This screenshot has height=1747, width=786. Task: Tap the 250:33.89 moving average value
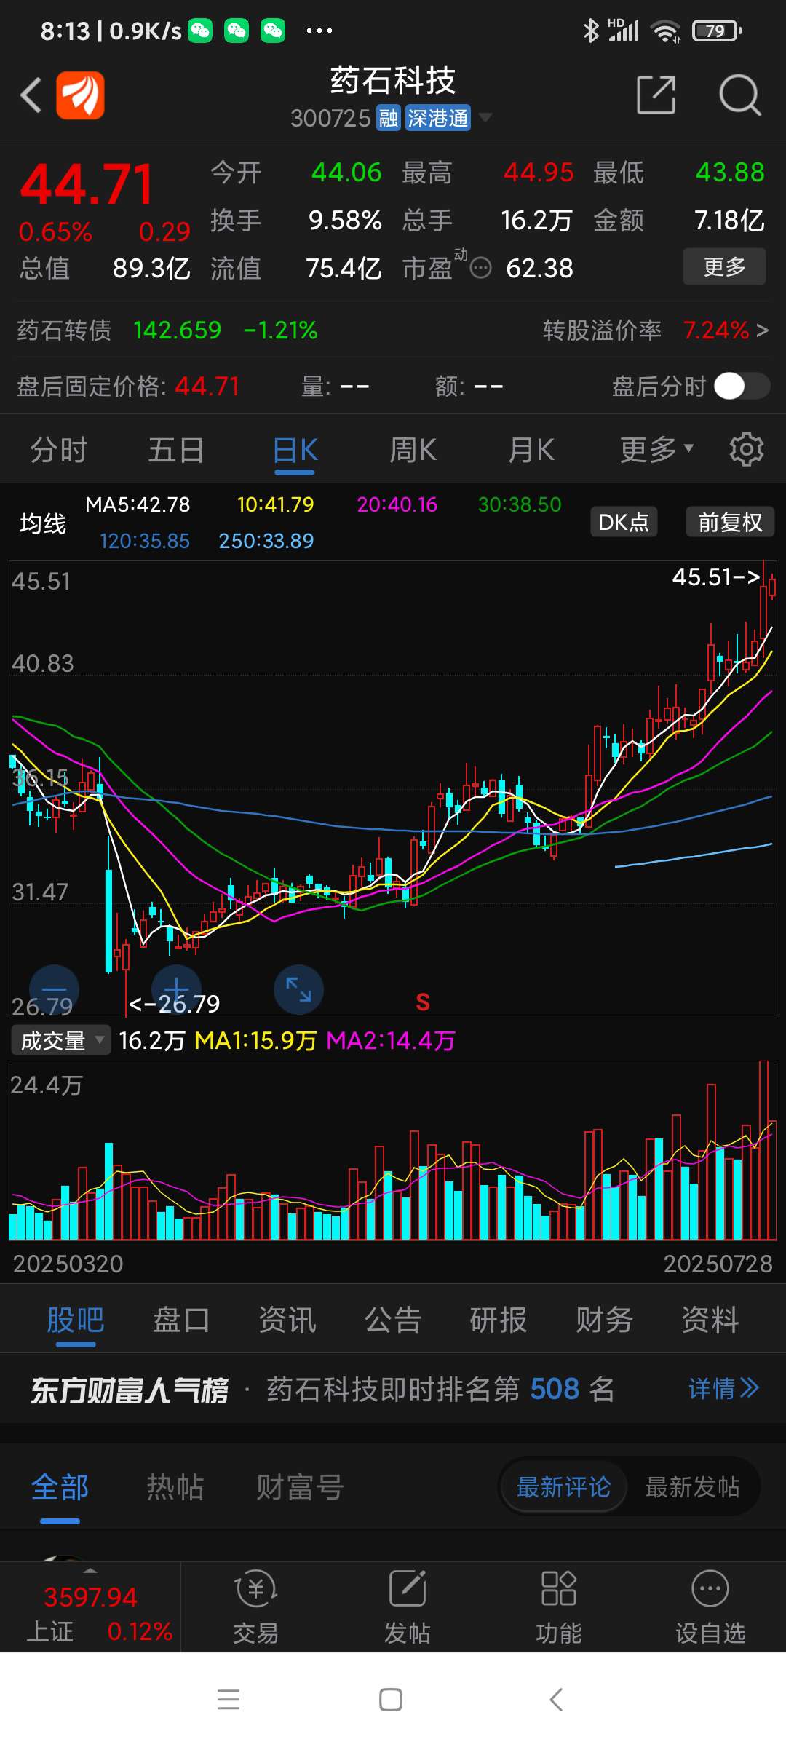point(266,541)
